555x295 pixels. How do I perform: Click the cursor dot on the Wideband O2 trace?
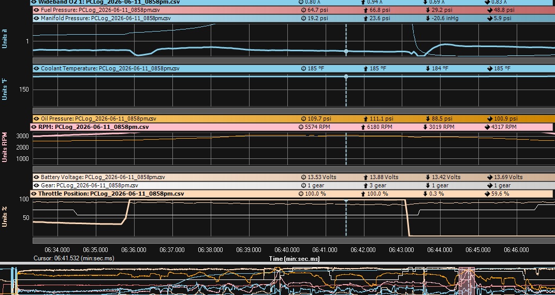[346, 51]
